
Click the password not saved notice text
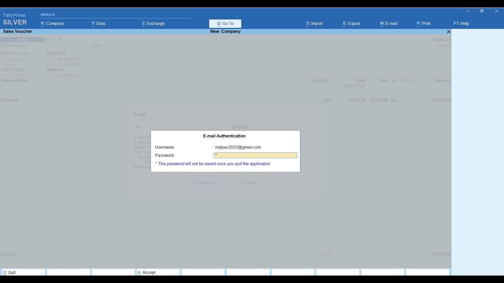coord(213,164)
